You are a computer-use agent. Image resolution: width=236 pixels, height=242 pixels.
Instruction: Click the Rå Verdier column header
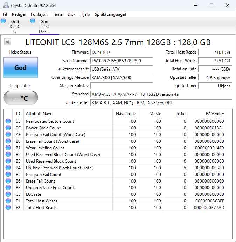point(207,114)
